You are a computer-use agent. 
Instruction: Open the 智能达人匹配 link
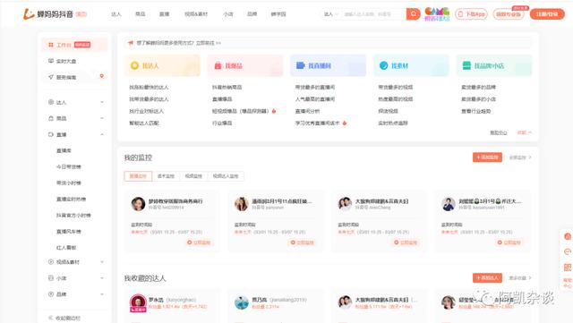[144, 123]
